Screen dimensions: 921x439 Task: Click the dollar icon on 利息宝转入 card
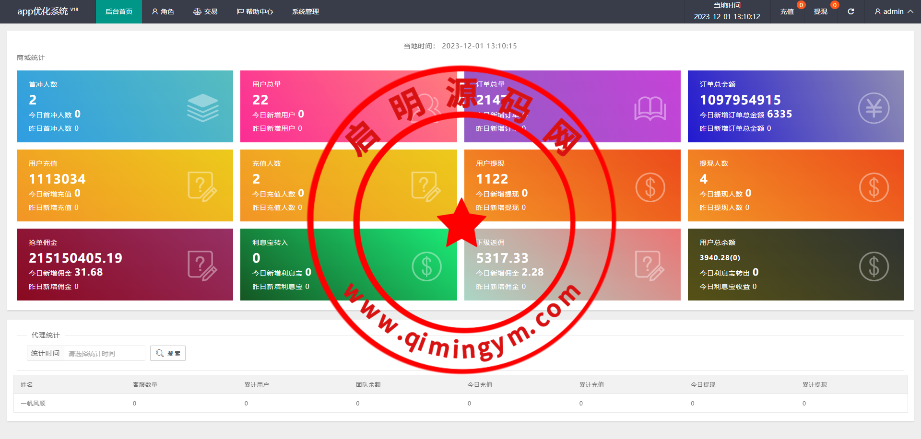426,266
